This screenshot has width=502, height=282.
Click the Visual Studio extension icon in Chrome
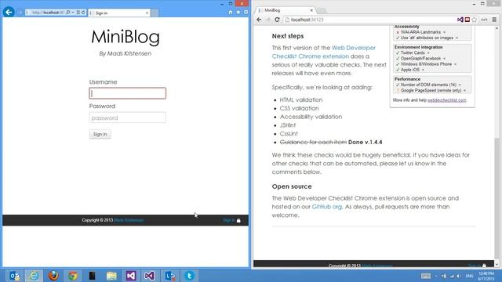[x=460, y=20]
